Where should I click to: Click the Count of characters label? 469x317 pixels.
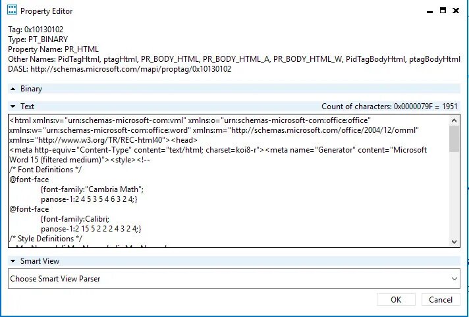click(389, 107)
